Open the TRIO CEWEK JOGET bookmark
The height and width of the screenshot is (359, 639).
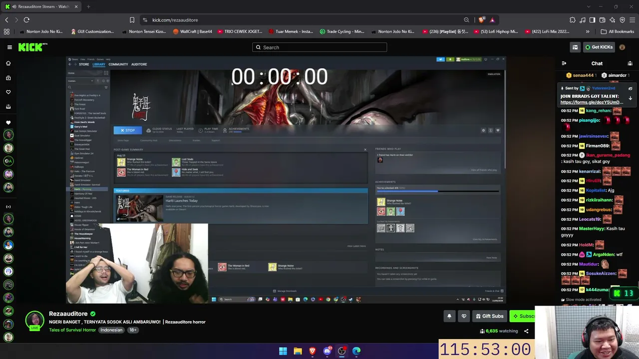pos(239,31)
